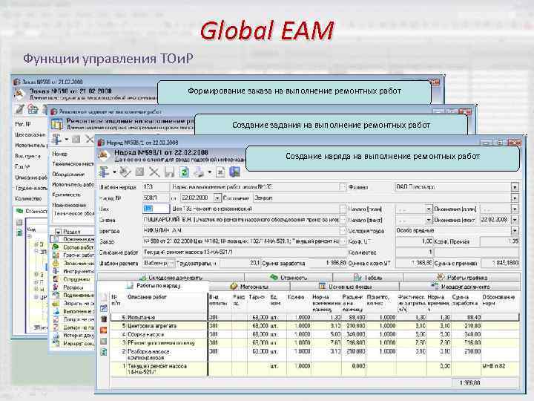Open Стоимость tab in Заказ №598 window

[32, 211]
